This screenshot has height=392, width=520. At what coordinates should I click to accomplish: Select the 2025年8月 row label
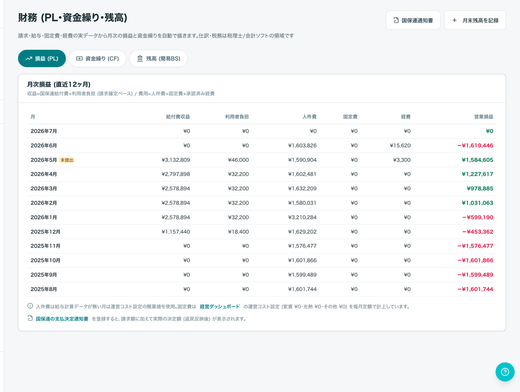pos(44,289)
